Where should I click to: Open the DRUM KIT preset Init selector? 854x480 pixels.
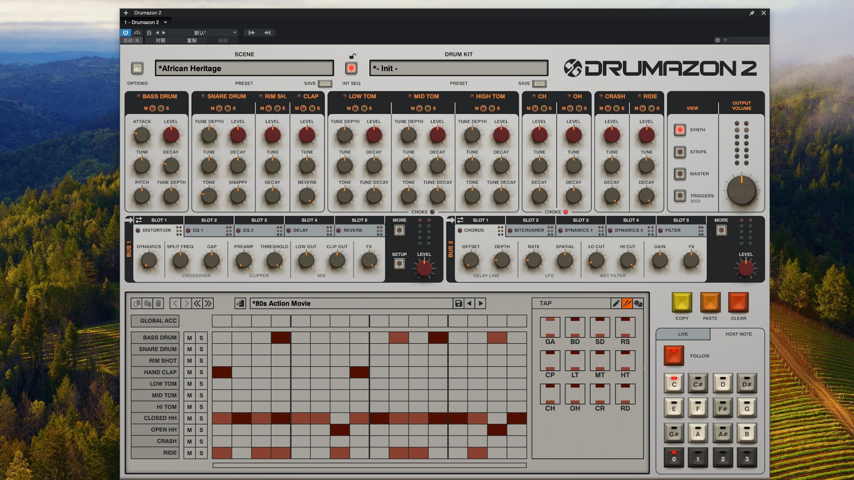click(459, 68)
